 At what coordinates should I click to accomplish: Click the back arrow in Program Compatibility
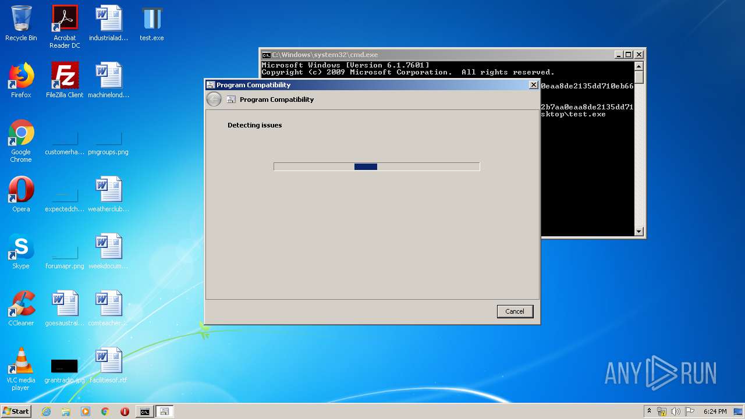(x=214, y=100)
